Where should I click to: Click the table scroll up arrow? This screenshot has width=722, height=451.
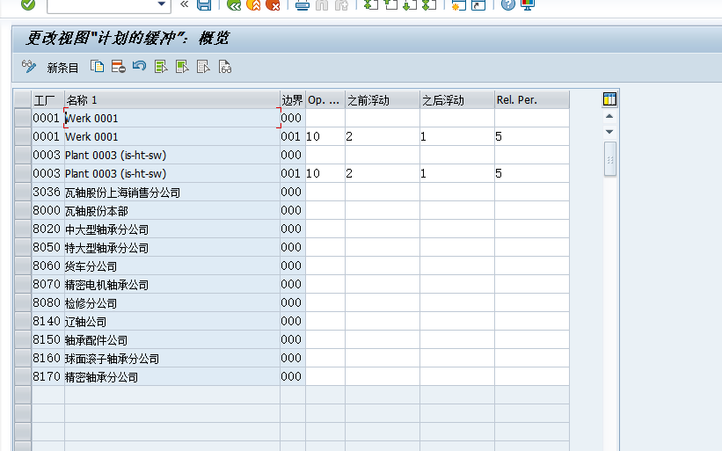click(609, 116)
